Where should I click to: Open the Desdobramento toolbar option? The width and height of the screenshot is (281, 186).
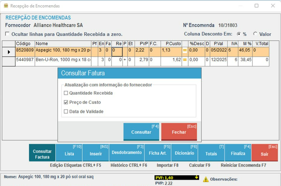coord(126,153)
